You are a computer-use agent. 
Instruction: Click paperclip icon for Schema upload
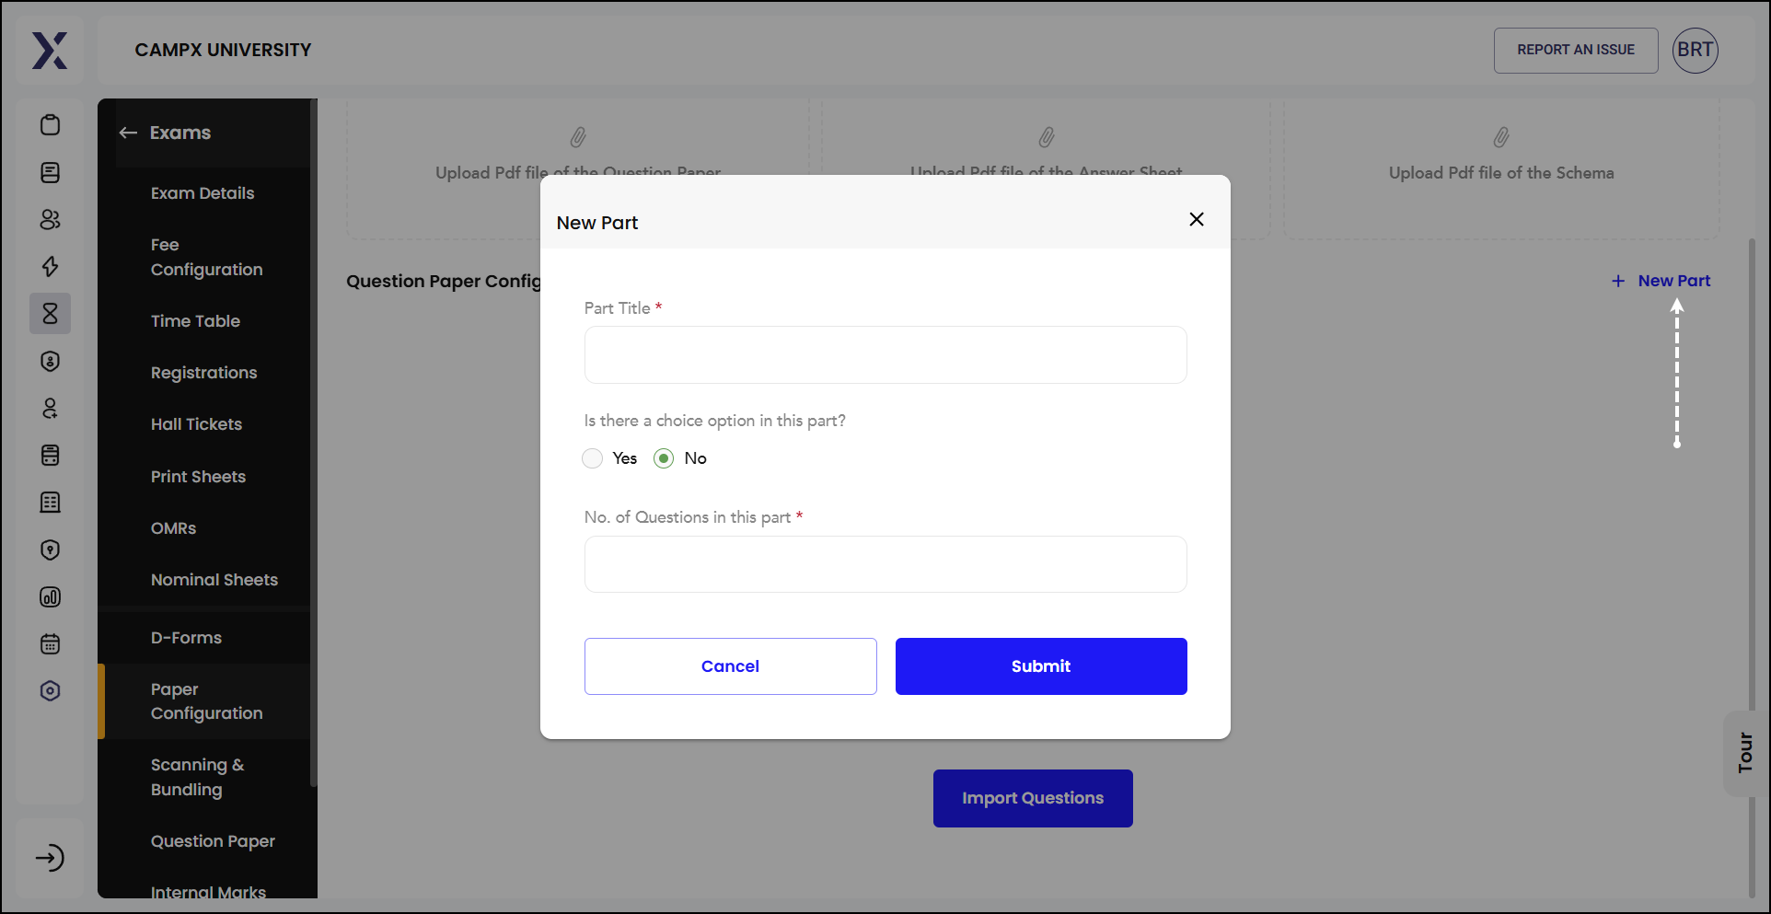[x=1501, y=137]
